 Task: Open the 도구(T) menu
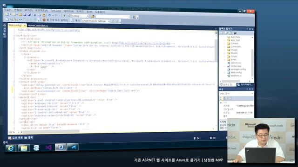[80, 11]
